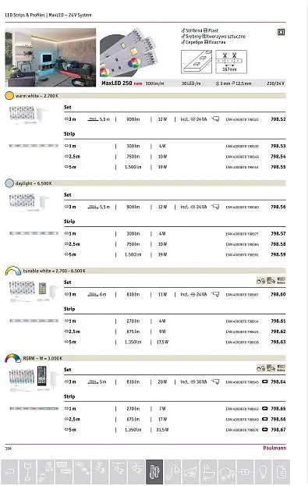Click the warm white yellow color circle
The height and width of the screenshot is (486, 308).
click(9, 95)
